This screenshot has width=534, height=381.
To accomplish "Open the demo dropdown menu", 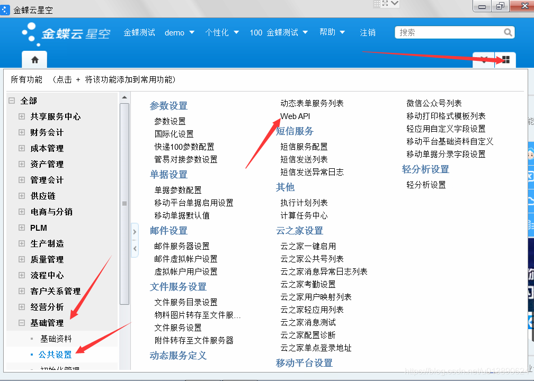I will pyautogui.click(x=180, y=33).
